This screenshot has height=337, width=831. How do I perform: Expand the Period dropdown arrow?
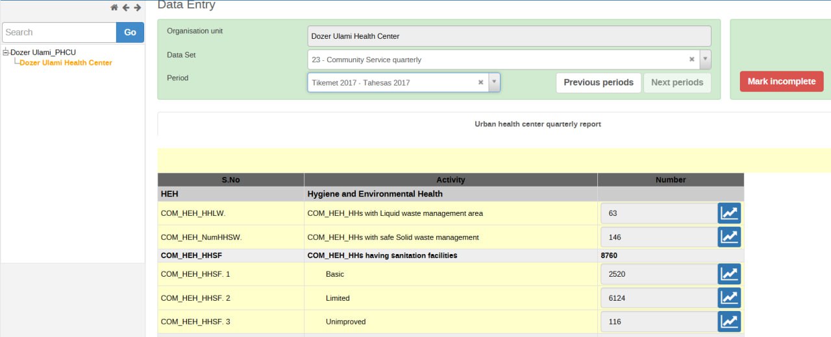[x=494, y=82]
